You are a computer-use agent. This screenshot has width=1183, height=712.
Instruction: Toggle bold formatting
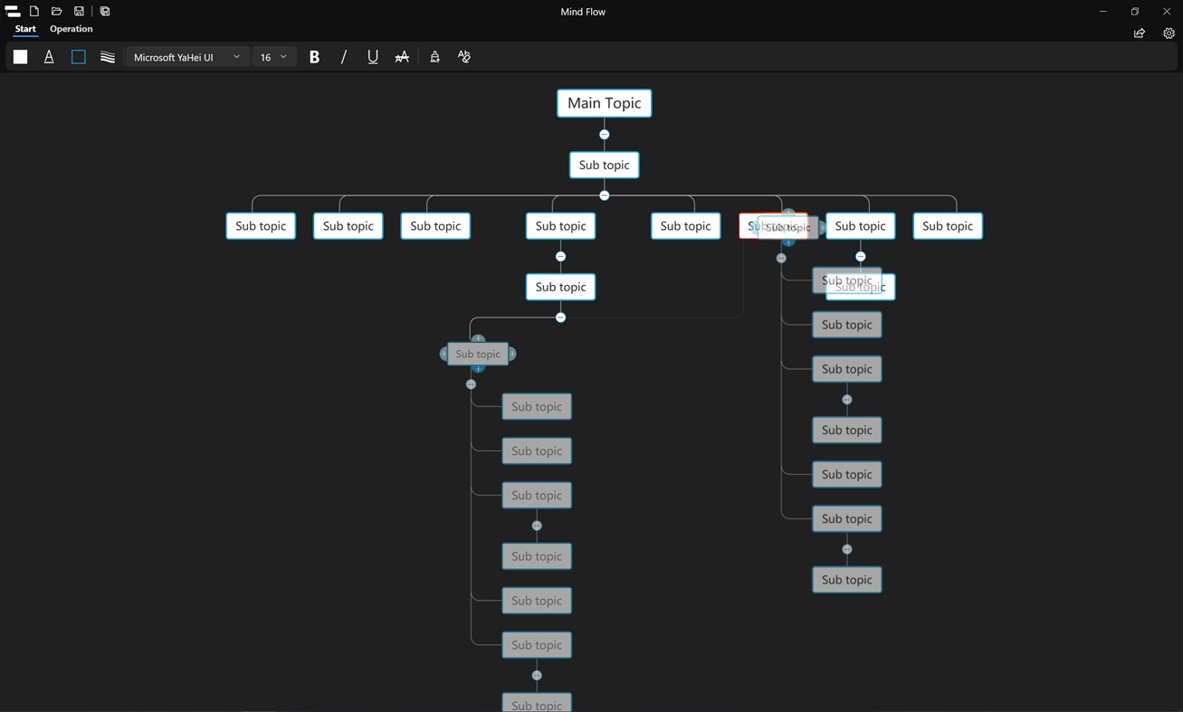point(314,57)
